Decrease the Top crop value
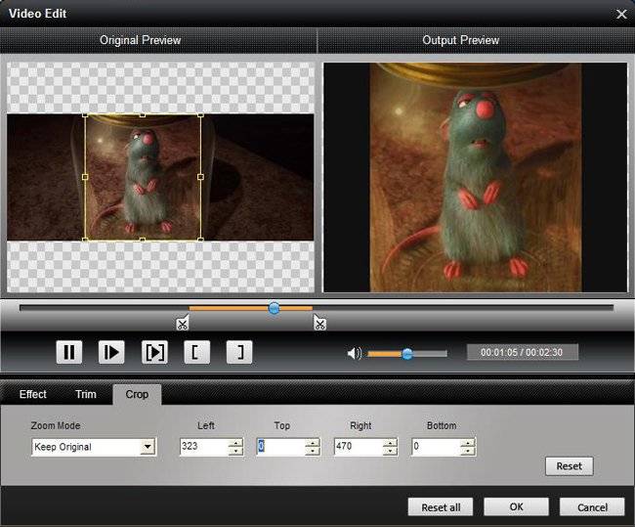The image size is (635, 527). [x=313, y=451]
